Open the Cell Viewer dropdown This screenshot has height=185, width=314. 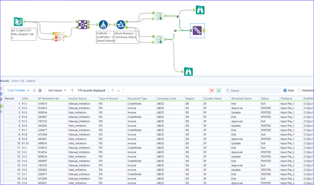click(x=57, y=90)
